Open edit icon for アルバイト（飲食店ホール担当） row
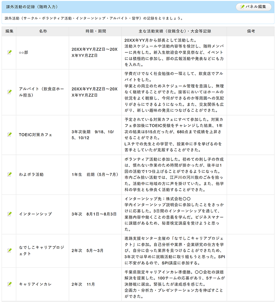This screenshot has height=303, width=276. 9,92
